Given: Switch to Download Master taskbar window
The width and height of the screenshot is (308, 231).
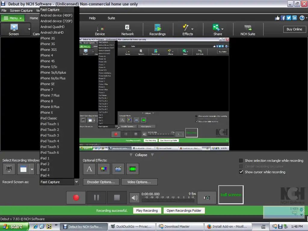Looking at the screenshot, I should pyautogui.click(x=180, y=226).
